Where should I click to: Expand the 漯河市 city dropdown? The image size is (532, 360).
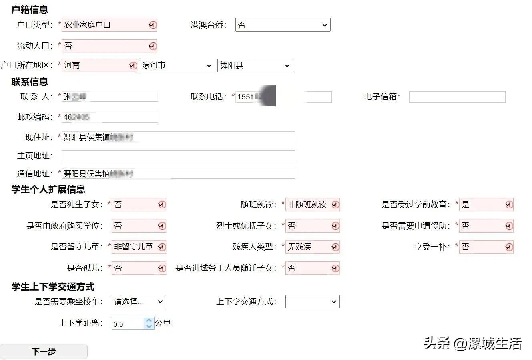coord(177,65)
